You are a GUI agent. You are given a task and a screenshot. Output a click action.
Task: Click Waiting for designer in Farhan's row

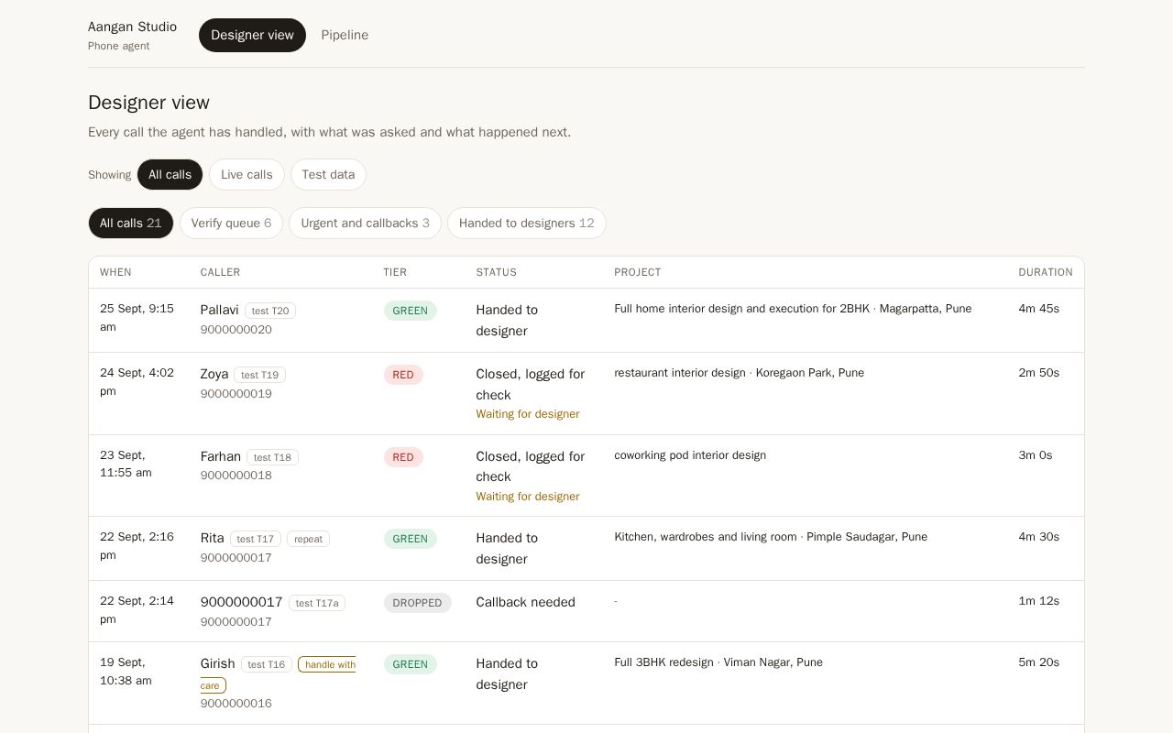coord(528,497)
